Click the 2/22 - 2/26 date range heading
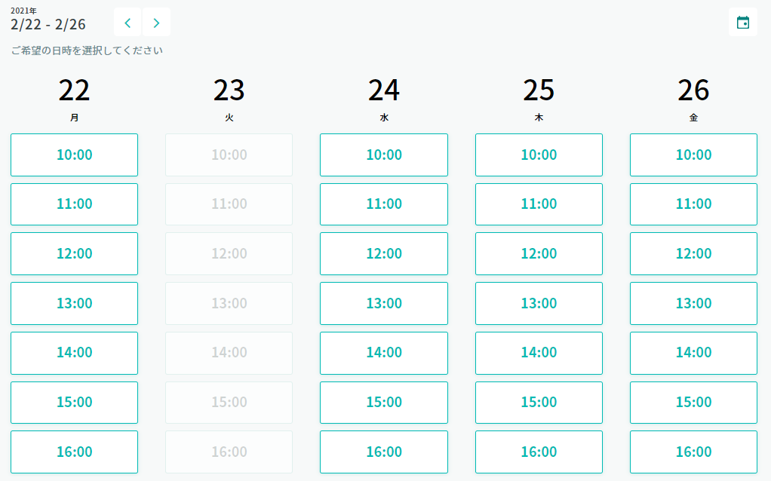 [48, 24]
